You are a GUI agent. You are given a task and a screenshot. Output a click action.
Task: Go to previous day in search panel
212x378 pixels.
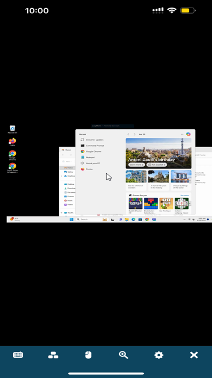point(129,134)
